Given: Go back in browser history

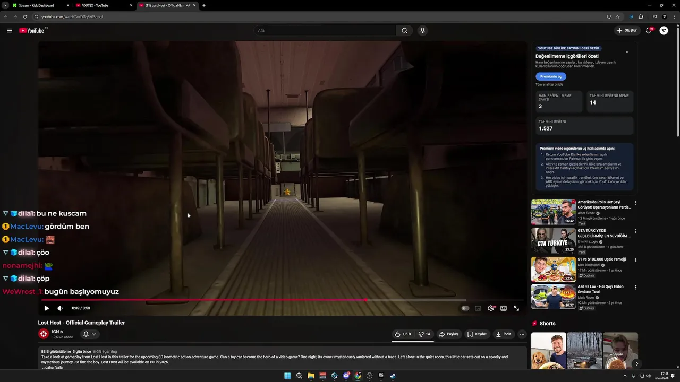Looking at the screenshot, I should pyautogui.click(x=6, y=16).
